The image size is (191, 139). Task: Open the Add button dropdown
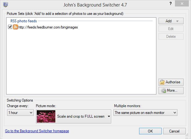click(171, 21)
